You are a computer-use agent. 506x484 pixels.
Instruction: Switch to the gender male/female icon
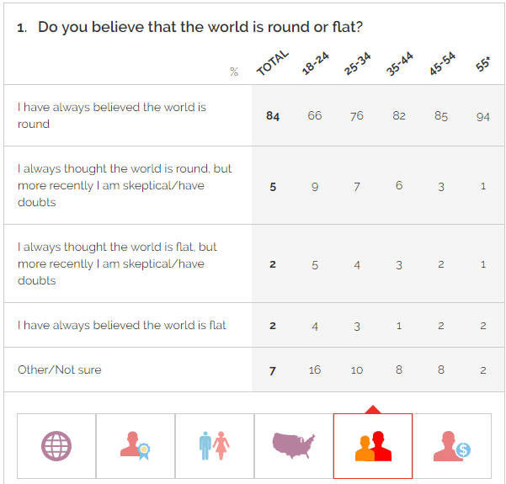point(215,446)
